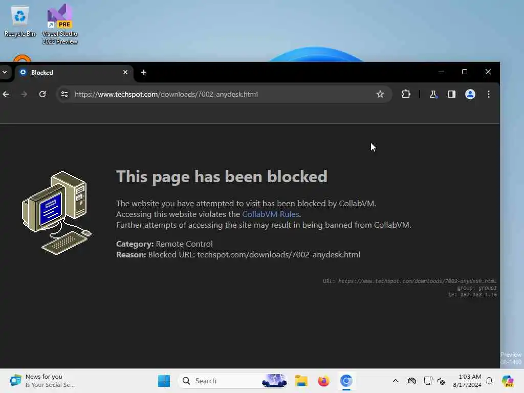Click the 'IP: 192.168.1.16' text
This screenshot has width=524, height=393.
point(472,294)
